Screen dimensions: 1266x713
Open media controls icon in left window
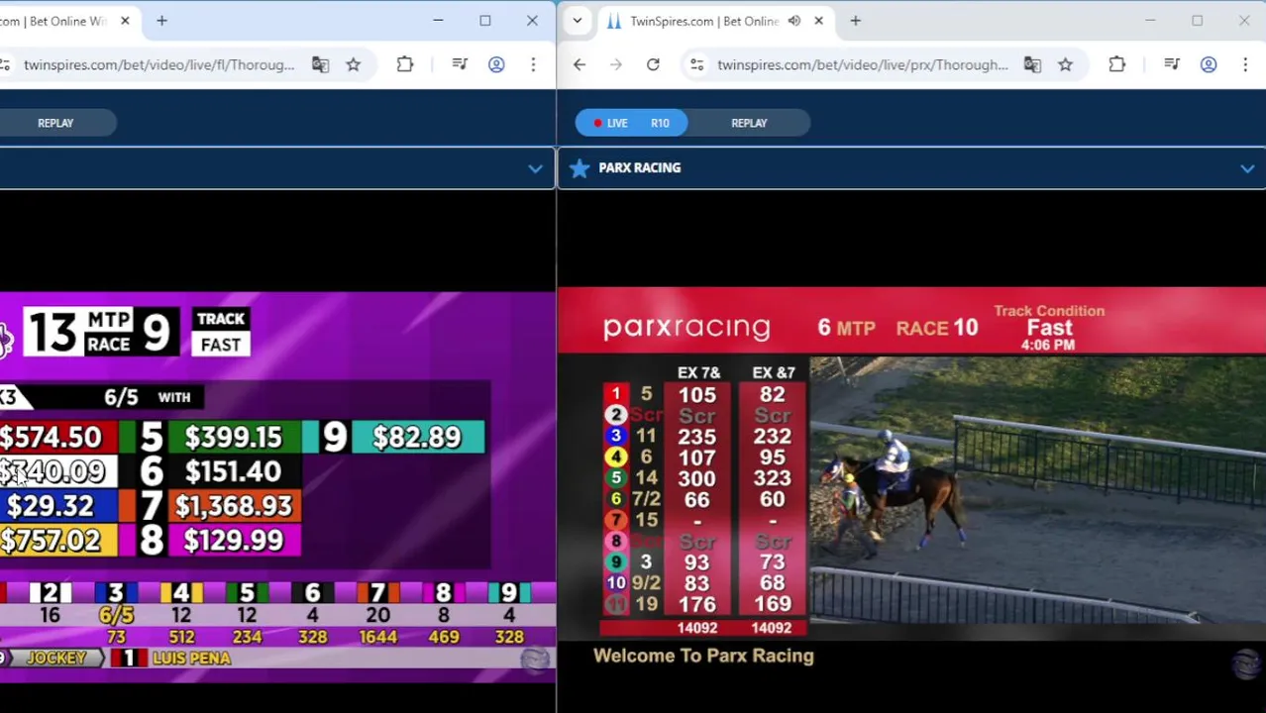460,64
